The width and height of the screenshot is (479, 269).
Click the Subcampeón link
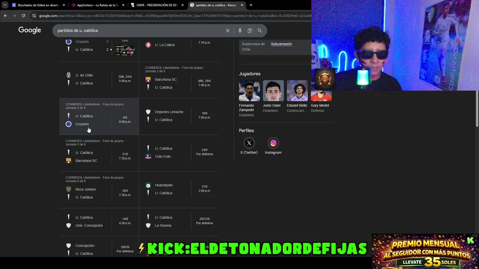281,44
